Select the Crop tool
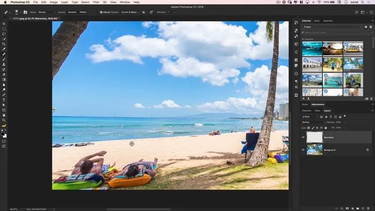The image size is (375, 211). [4, 44]
